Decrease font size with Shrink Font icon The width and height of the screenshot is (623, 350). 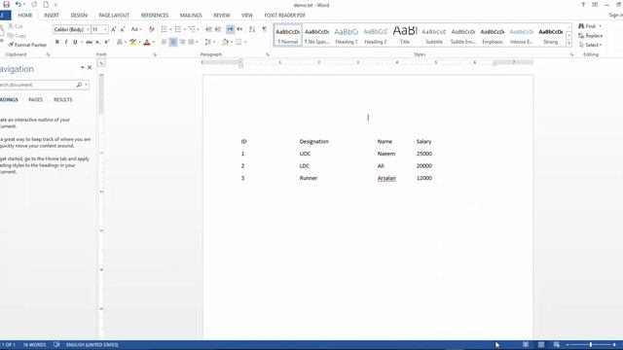tap(123, 29)
